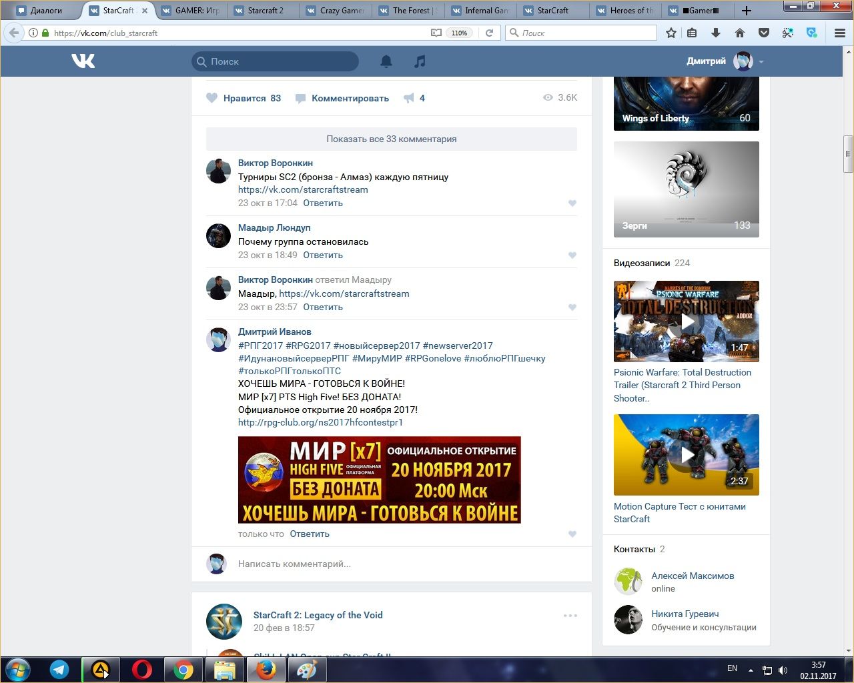Screen dimensions: 854x683
Task: Play the Psionic Warfare trailer video
Action: click(687, 321)
